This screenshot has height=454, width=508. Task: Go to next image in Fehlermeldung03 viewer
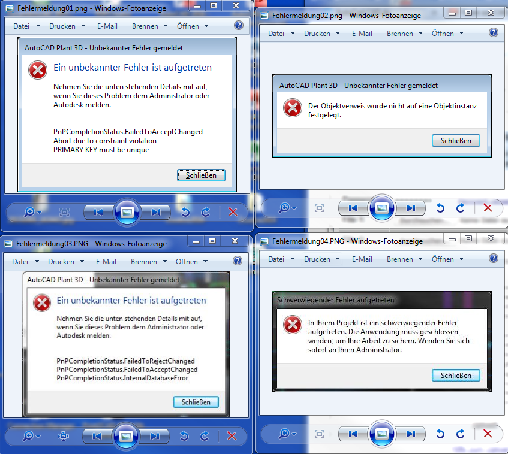154,436
